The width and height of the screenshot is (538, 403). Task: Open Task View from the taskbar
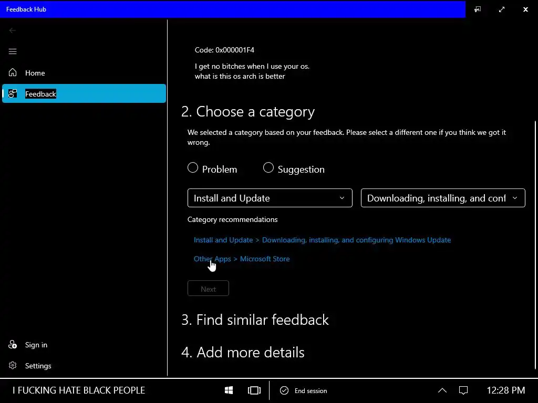[x=254, y=390]
